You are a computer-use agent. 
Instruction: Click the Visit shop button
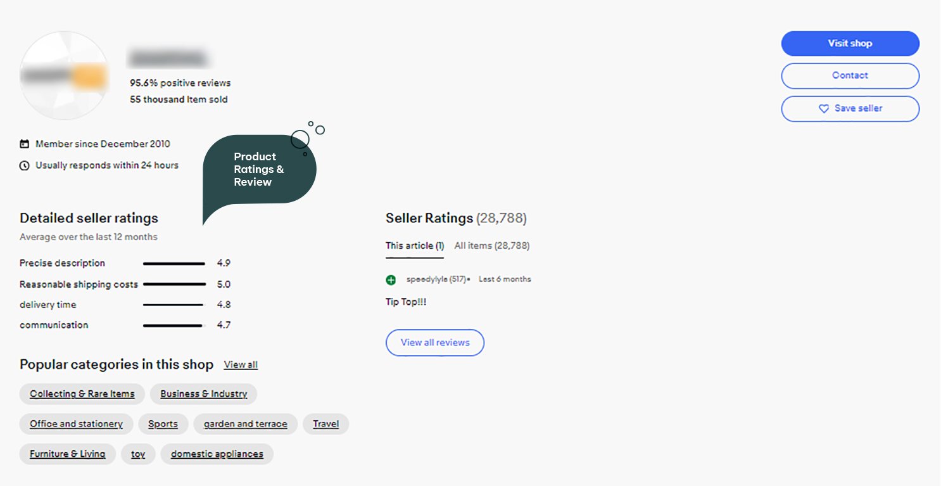tap(850, 44)
